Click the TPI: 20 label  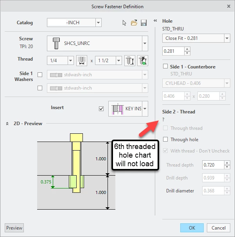click(26, 47)
